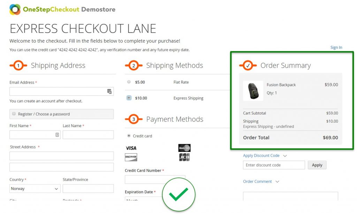Image resolution: width=357 pixels, height=214 pixels.
Task: Focus the Email Address input field
Action: tap(61, 92)
